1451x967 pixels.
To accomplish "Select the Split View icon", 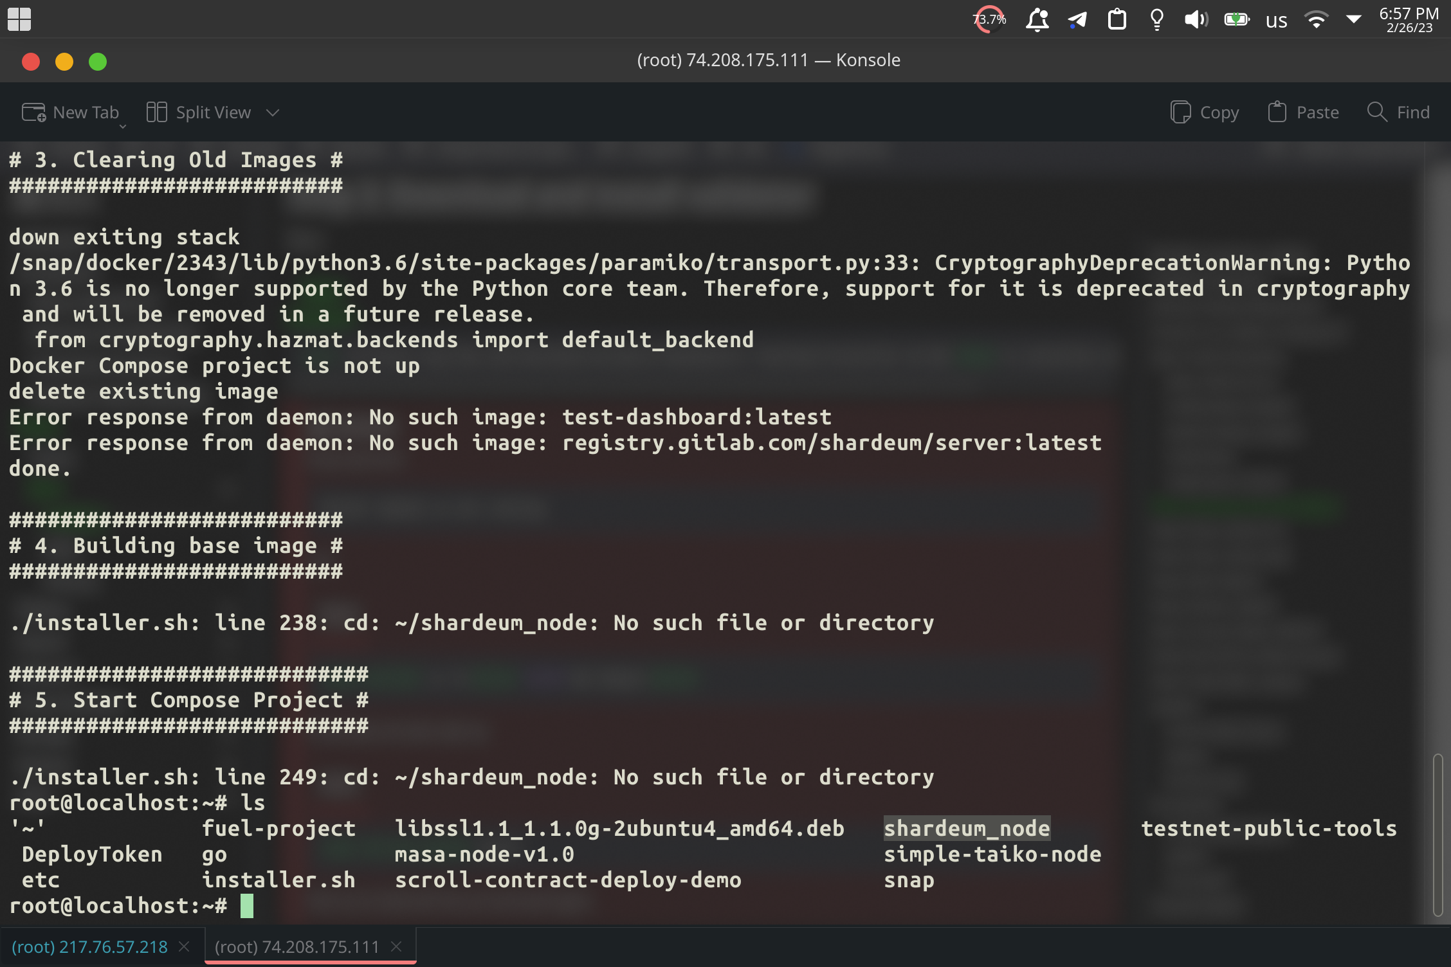I will pos(156,112).
